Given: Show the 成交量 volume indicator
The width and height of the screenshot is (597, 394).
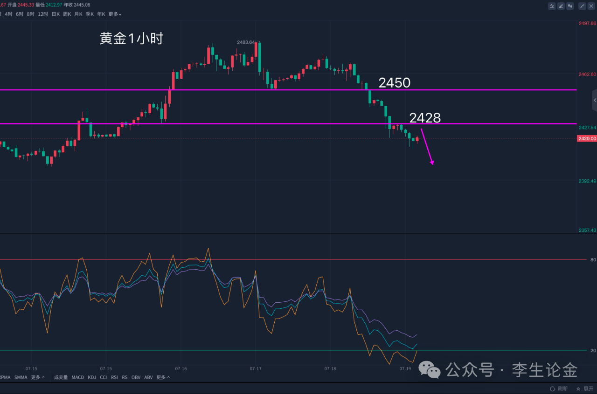Looking at the screenshot, I should point(61,377).
